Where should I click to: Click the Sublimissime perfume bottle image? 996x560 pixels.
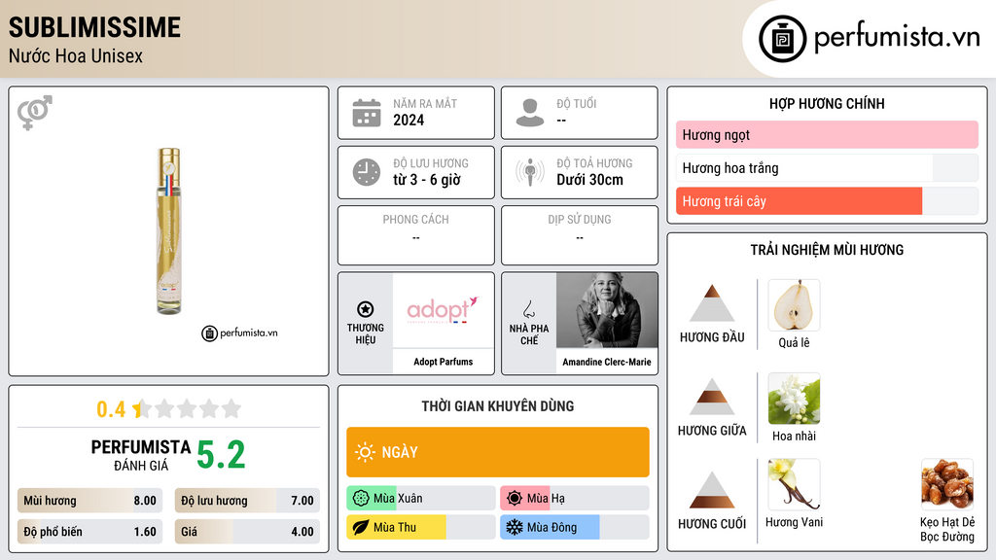coord(169,231)
